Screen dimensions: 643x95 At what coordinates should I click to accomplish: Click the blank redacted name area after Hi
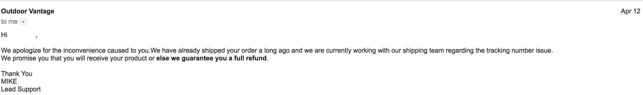click(x=22, y=35)
